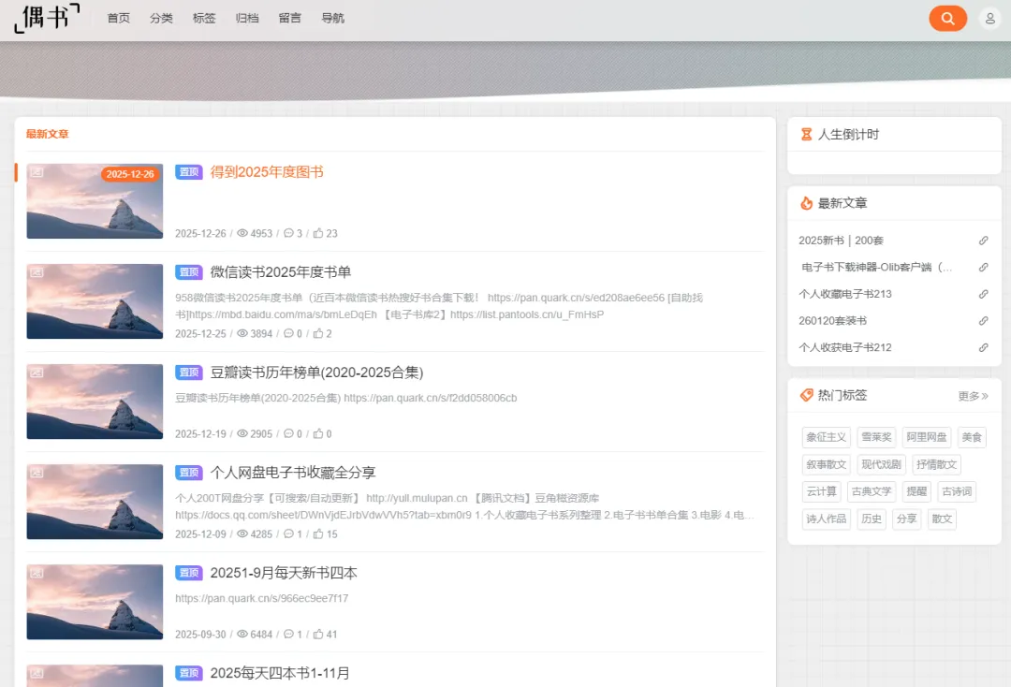This screenshot has width=1011, height=687.
Task: Open the 导航 menu item
Action: pyautogui.click(x=332, y=18)
